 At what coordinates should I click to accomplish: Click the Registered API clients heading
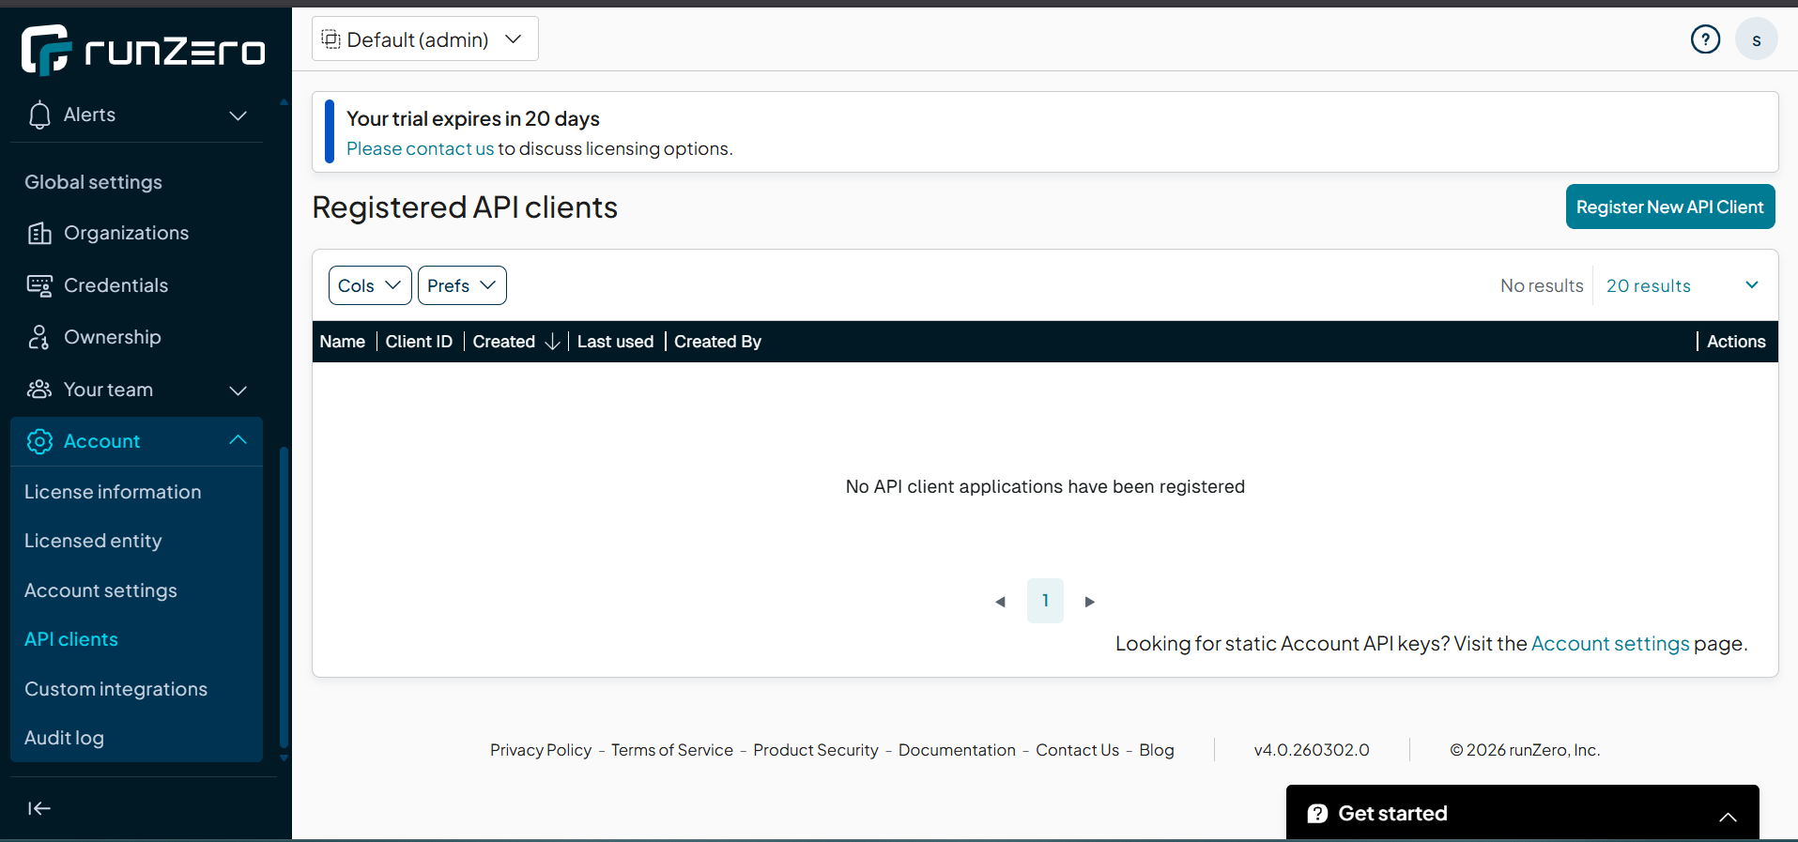click(465, 207)
